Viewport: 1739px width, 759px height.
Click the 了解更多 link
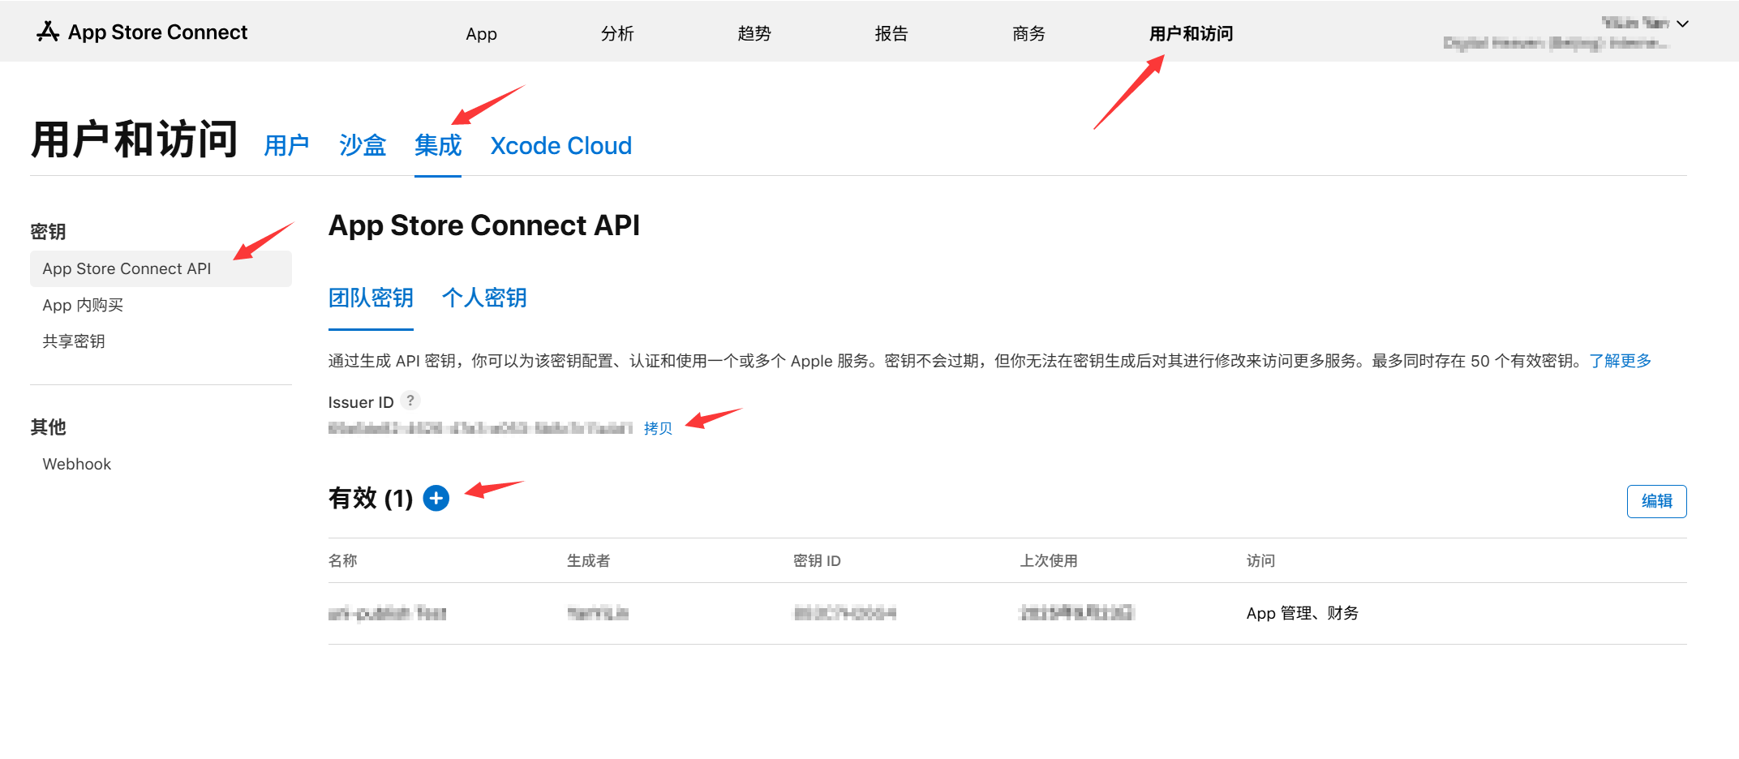pyautogui.click(x=1620, y=361)
